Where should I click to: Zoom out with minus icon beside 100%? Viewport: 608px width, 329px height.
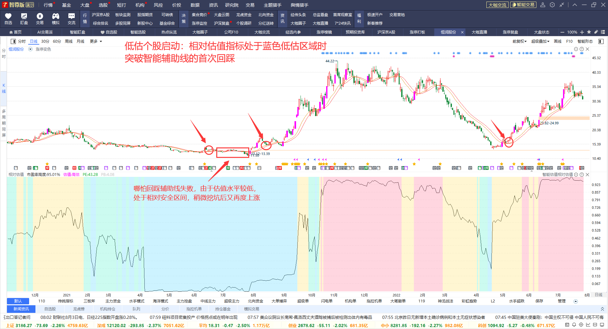[x=562, y=32]
